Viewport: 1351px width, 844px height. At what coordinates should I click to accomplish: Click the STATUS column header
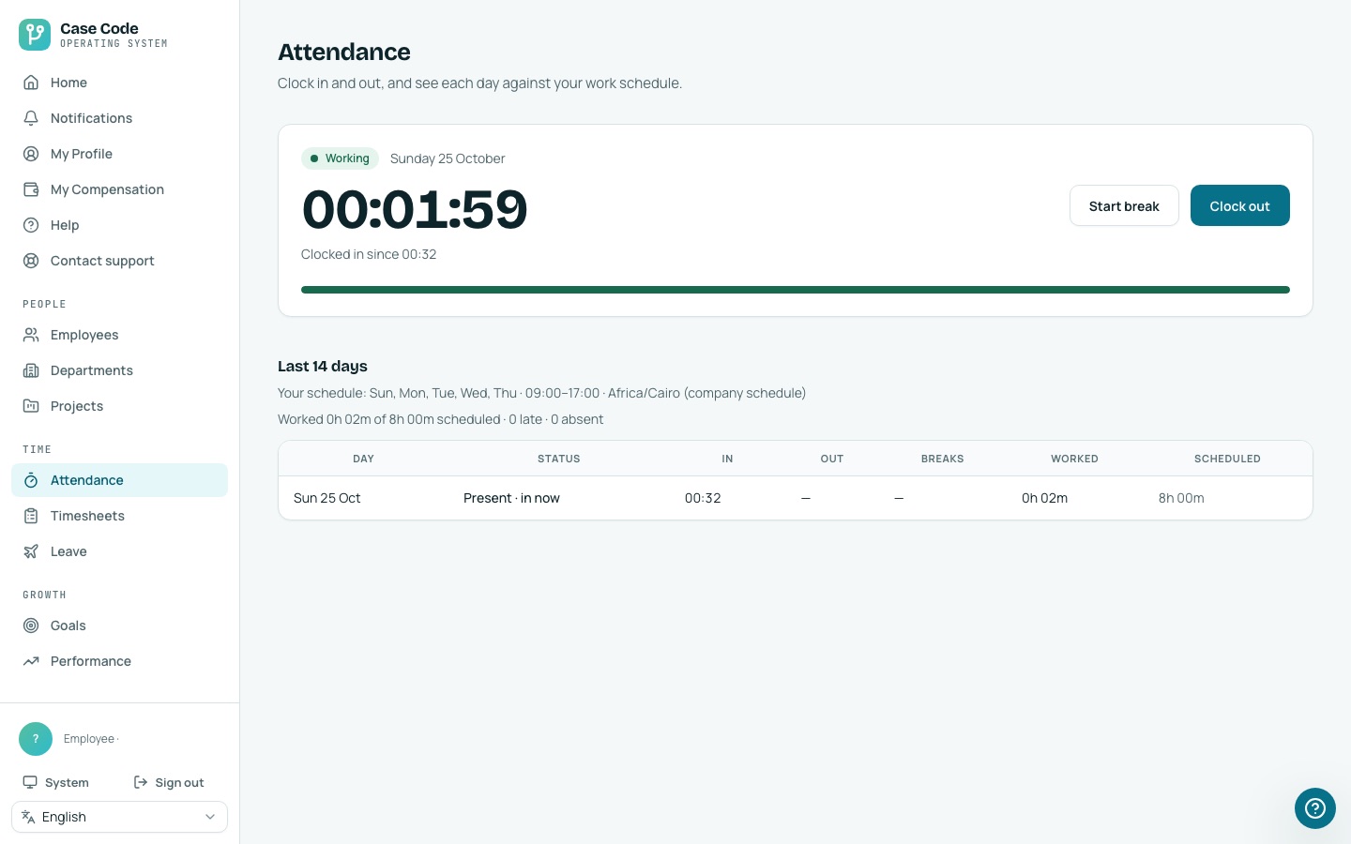click(559, 459)
